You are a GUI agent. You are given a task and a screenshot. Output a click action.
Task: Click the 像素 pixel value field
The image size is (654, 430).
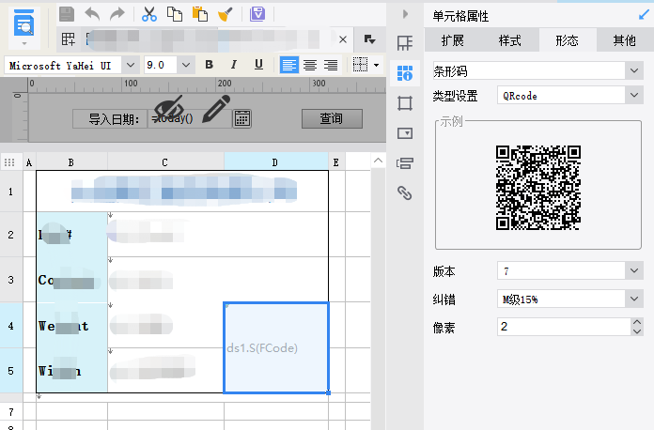(564, 326)
